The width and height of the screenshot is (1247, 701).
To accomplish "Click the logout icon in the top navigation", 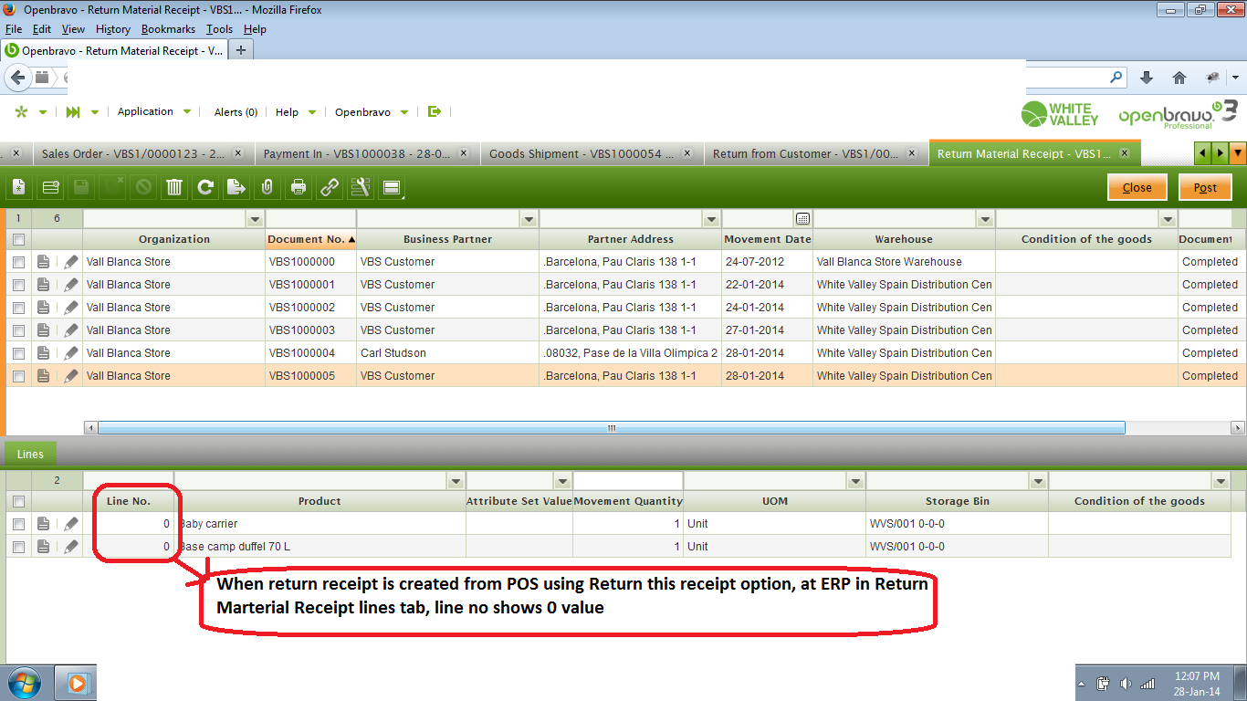I will click(435, 111).
